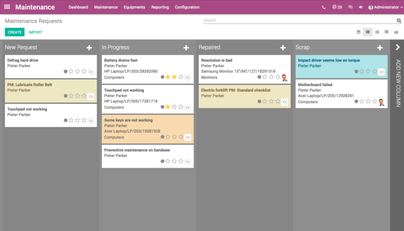Open the chat conversations icon
This screenshot has height=231, width=404.
[x=350, y=7]
